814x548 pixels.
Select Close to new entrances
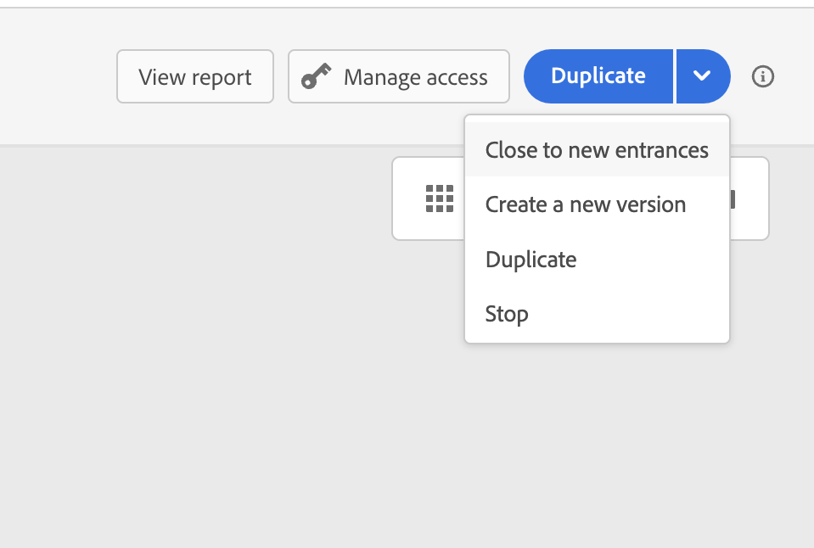point(597,150)
